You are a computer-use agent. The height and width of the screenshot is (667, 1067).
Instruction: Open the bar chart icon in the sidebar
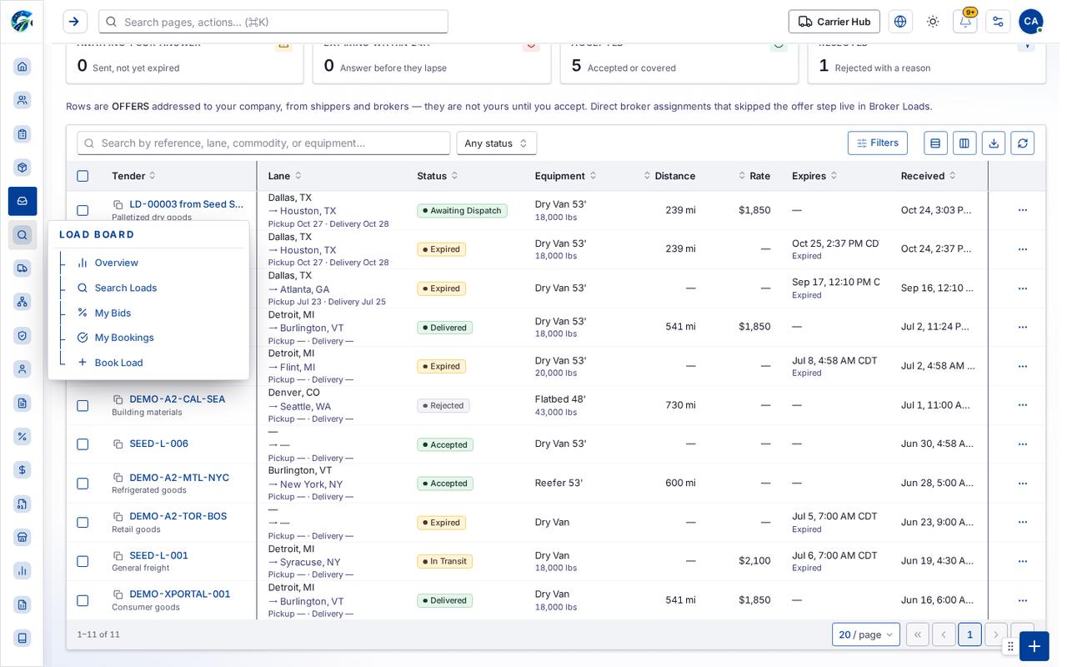[x=23, y=571]
